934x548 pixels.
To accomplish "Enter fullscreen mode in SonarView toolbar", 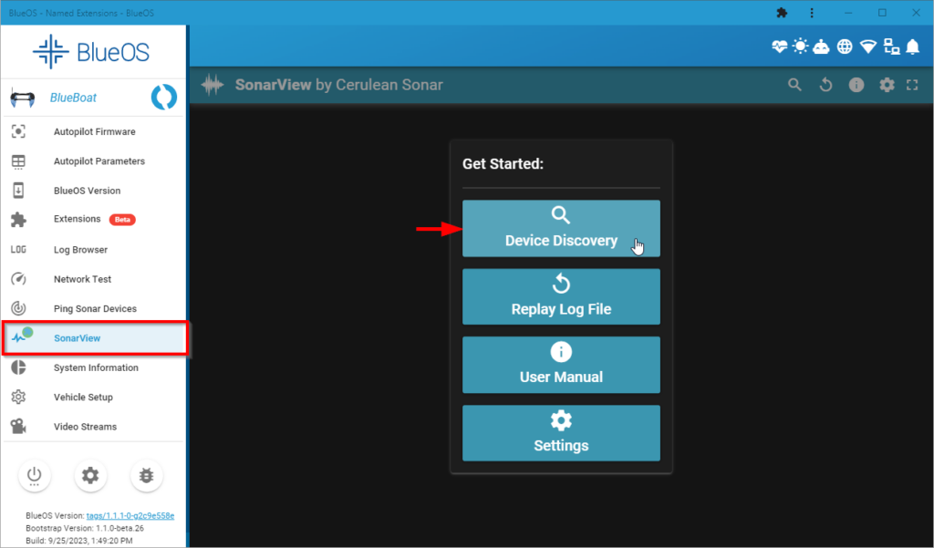I will pyautogui.click(x=912, y=84).
